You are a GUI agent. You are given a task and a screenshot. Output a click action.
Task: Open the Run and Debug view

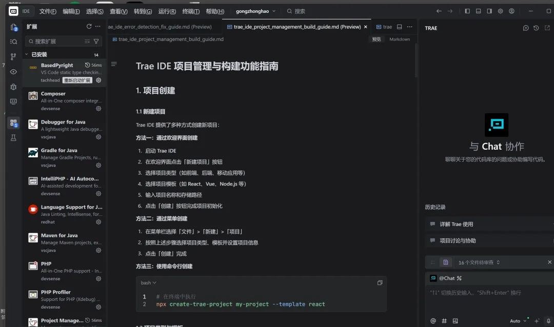click(13, 87)
